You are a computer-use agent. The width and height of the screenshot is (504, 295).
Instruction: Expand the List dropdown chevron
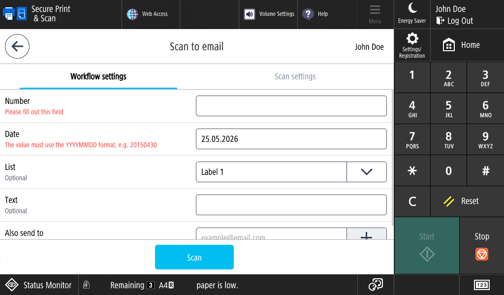click(366, 172)
